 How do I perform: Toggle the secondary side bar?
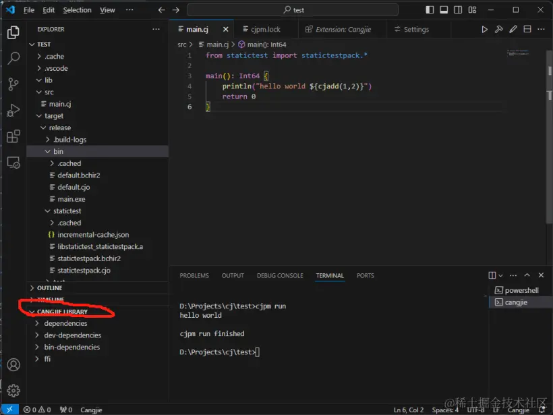[x=458, y=10]
